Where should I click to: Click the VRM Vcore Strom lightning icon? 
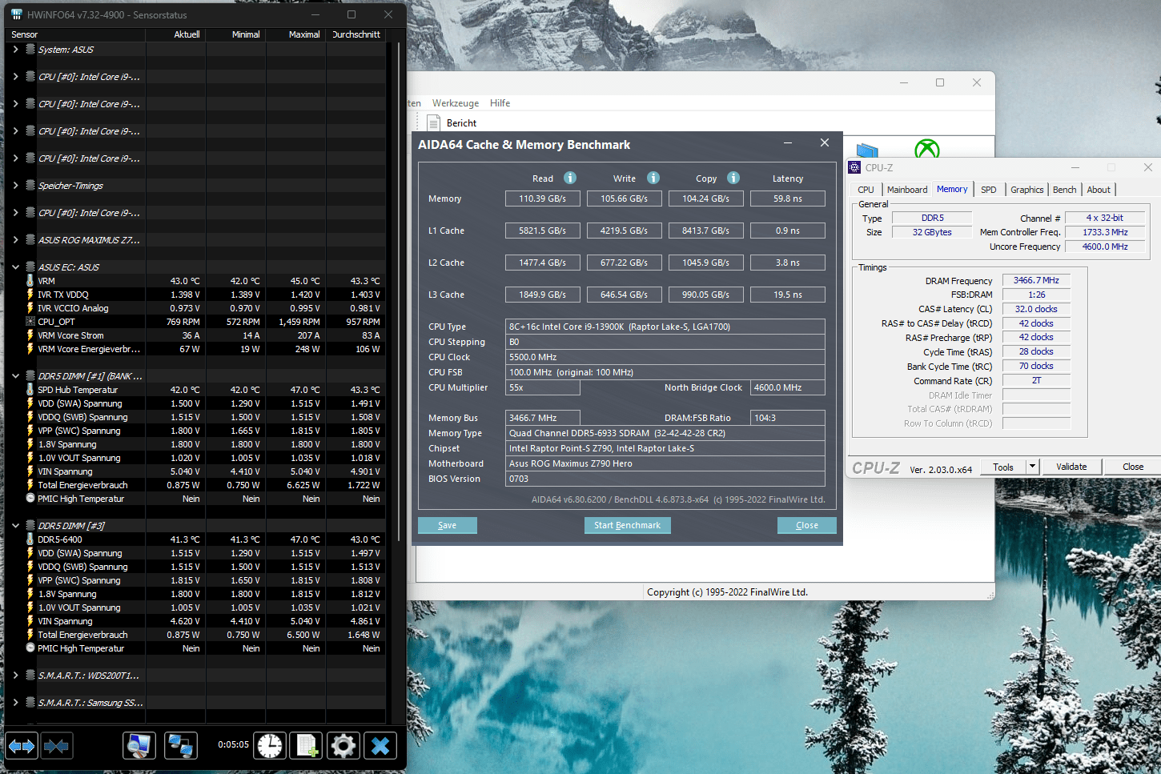click(30, 335)
